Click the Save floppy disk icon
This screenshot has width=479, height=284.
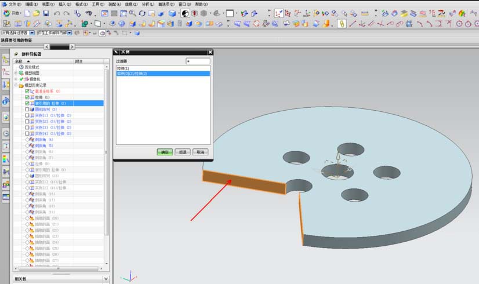[x=46, y=13]
